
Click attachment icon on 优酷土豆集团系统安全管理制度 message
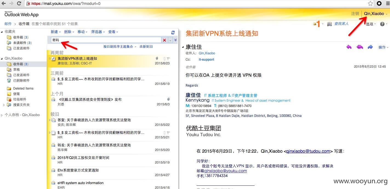[x=168, y=99]
